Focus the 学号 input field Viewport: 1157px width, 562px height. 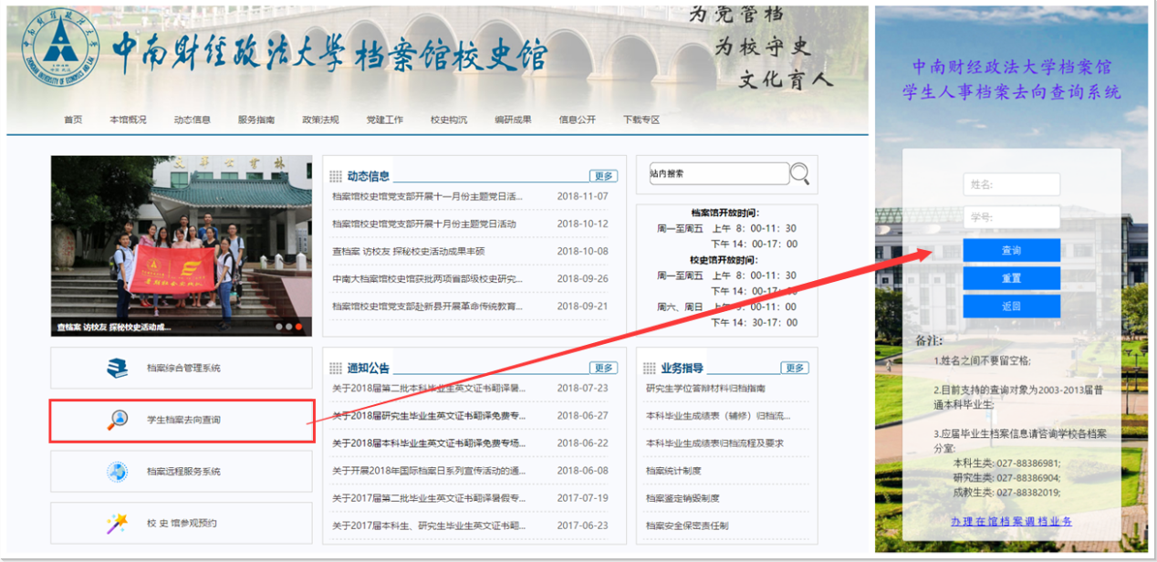[1011, 217]
